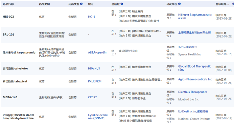Click help icon next to 药品类型 header

[81, 4]
